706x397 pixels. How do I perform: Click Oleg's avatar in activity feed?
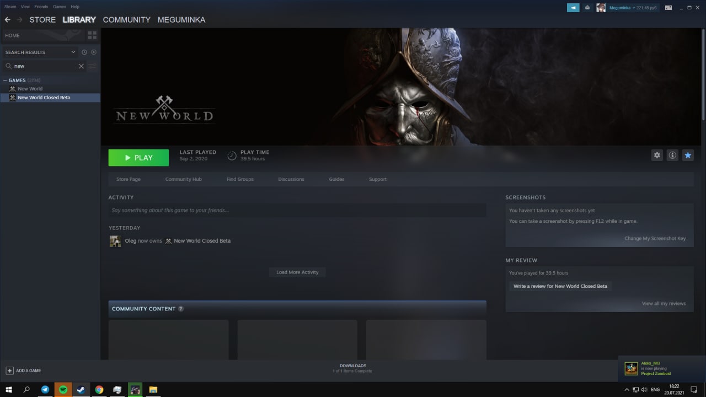coord(115,241)
